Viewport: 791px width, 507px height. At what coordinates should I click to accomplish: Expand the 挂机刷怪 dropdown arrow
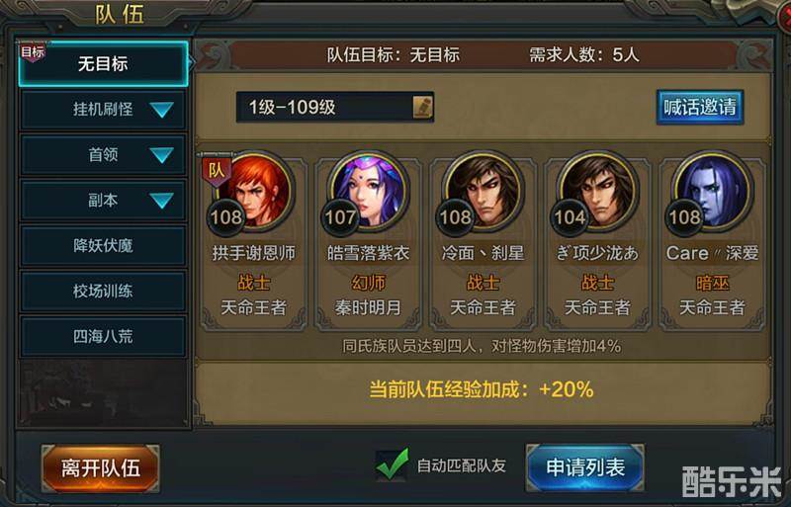162,109
